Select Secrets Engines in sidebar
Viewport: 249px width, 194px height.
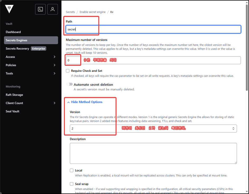[x=31, y=40]
